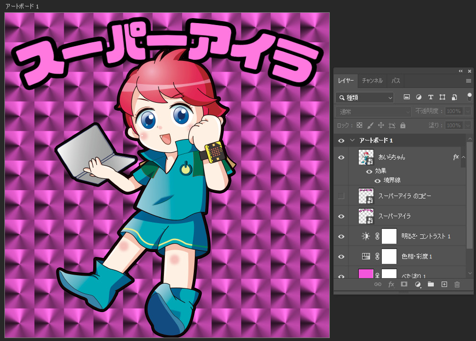Click the スーパーアイラ layer thumbnail

(366, 216)
